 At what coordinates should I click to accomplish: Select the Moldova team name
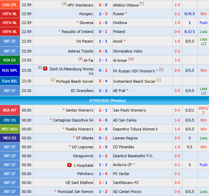pyautogui.click(x=120, y=23)
